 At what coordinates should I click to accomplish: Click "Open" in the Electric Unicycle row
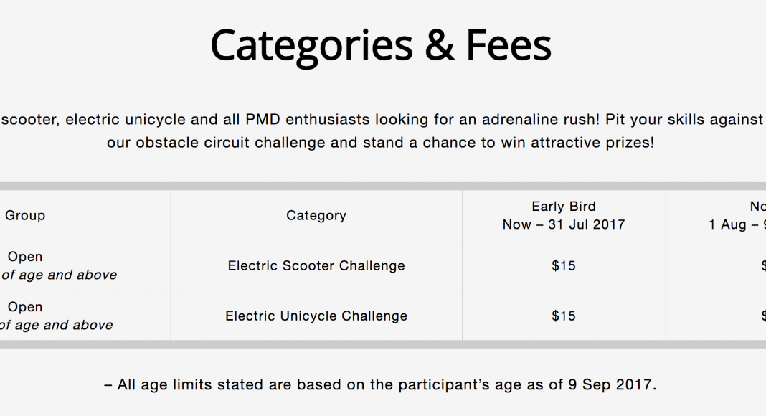pyautogui.click(x=25, y=307)
